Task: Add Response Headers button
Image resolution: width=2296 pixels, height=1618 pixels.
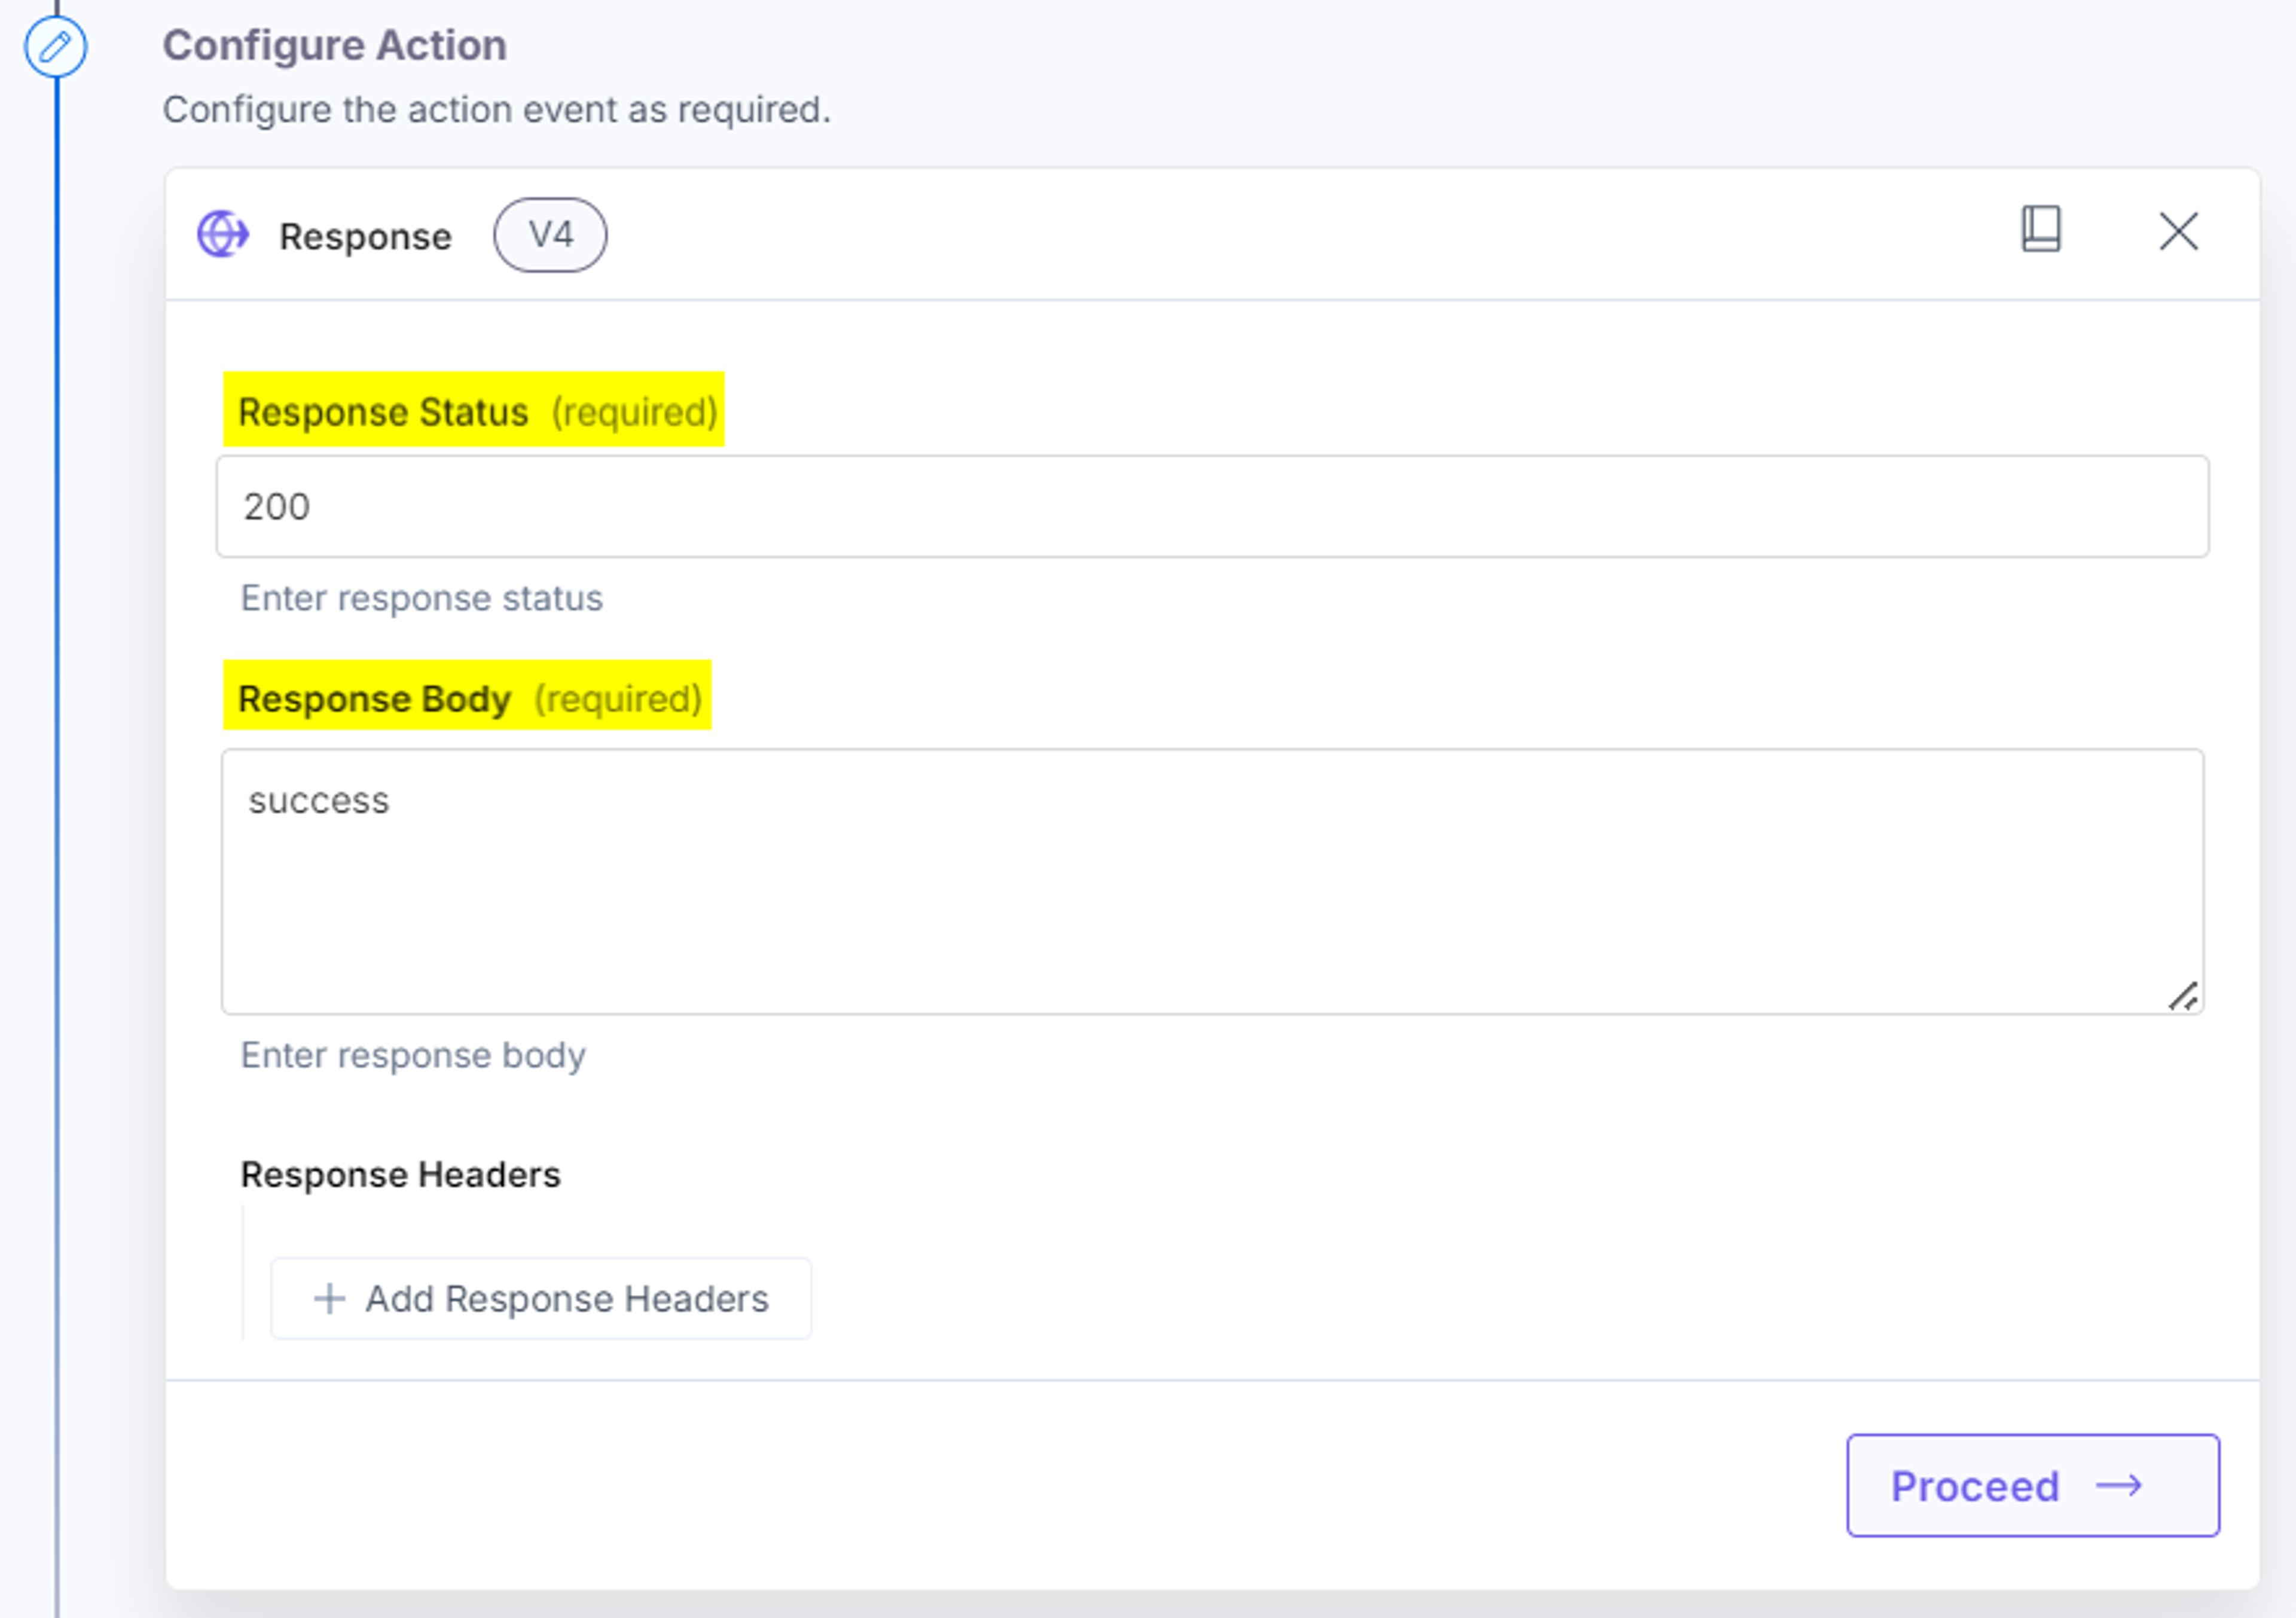Action: 541,1298
